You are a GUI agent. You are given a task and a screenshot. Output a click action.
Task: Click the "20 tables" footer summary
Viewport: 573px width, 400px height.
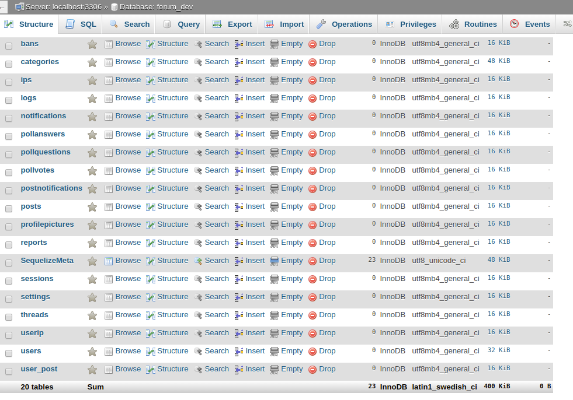pyautogui.click(x=37, y=387)
